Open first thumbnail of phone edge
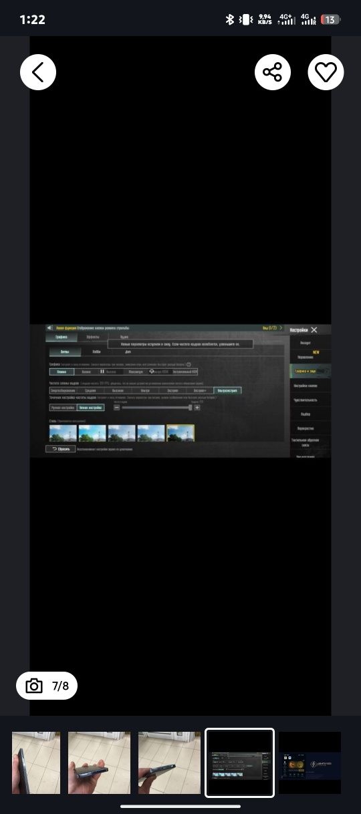The image size is (361, 814). [36, 763]
